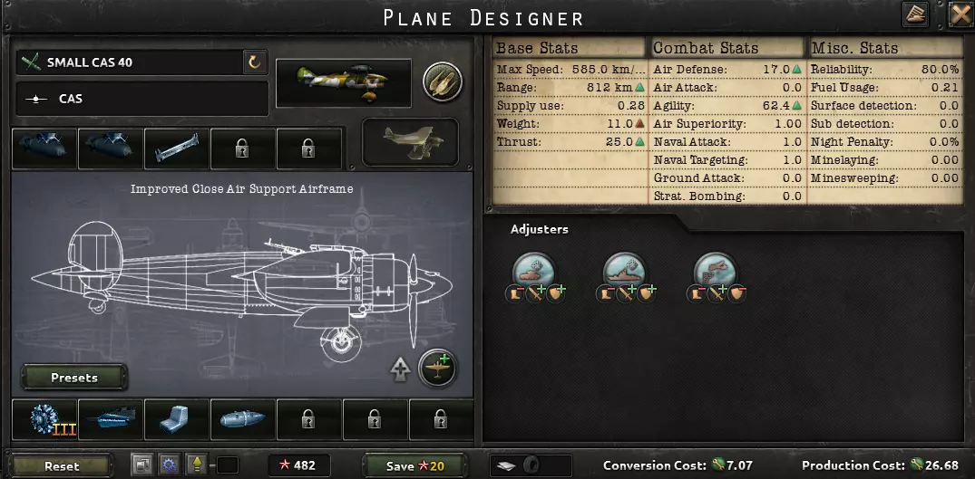Select the camouflage plane model thumbnail
975x479 pixels.
[x=343, y=82]
